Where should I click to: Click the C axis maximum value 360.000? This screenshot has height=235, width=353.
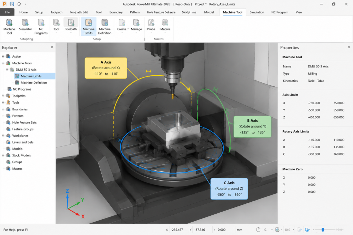point(339,154)
